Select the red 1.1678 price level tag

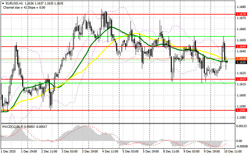(x=241, y=14)
